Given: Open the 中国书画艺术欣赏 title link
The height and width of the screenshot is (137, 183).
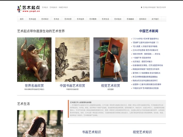Looking at the screenshot, I should click(72, 86).
